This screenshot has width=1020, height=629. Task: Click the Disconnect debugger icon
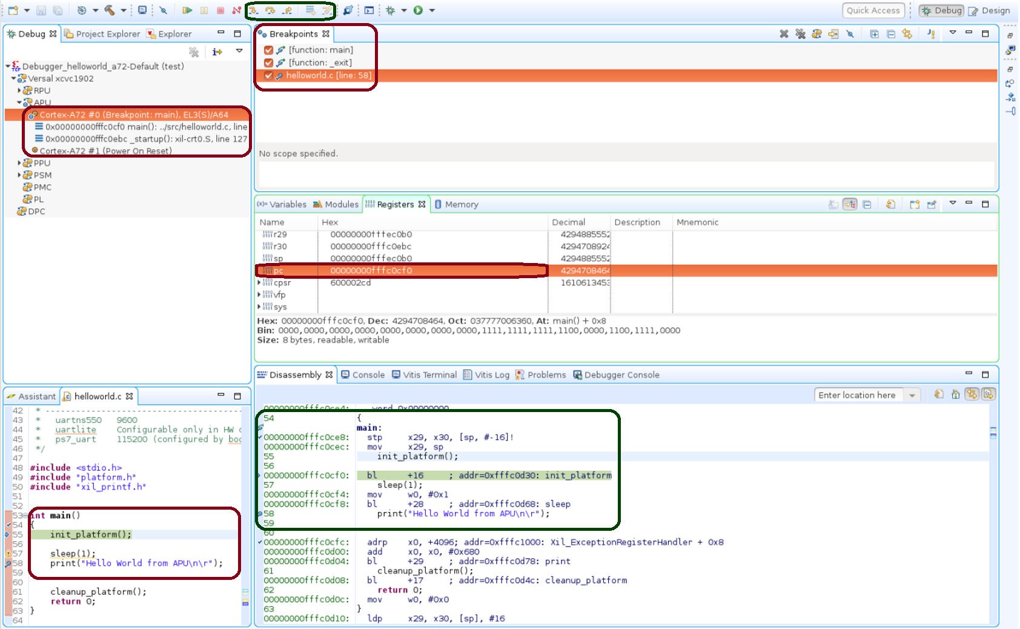pyautogui.click(x=236, y=10)
